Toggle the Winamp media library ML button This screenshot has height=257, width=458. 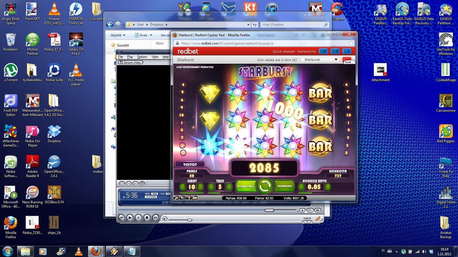317,210
